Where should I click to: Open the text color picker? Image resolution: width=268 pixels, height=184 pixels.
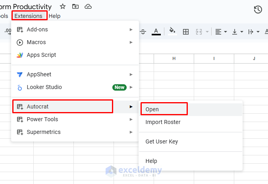[156, 31]
